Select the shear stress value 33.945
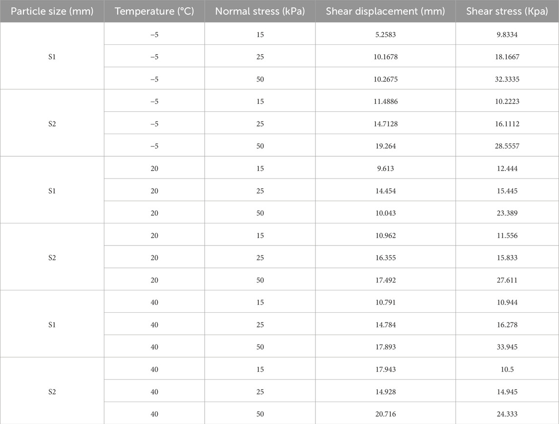 click(x=507, y=347)
